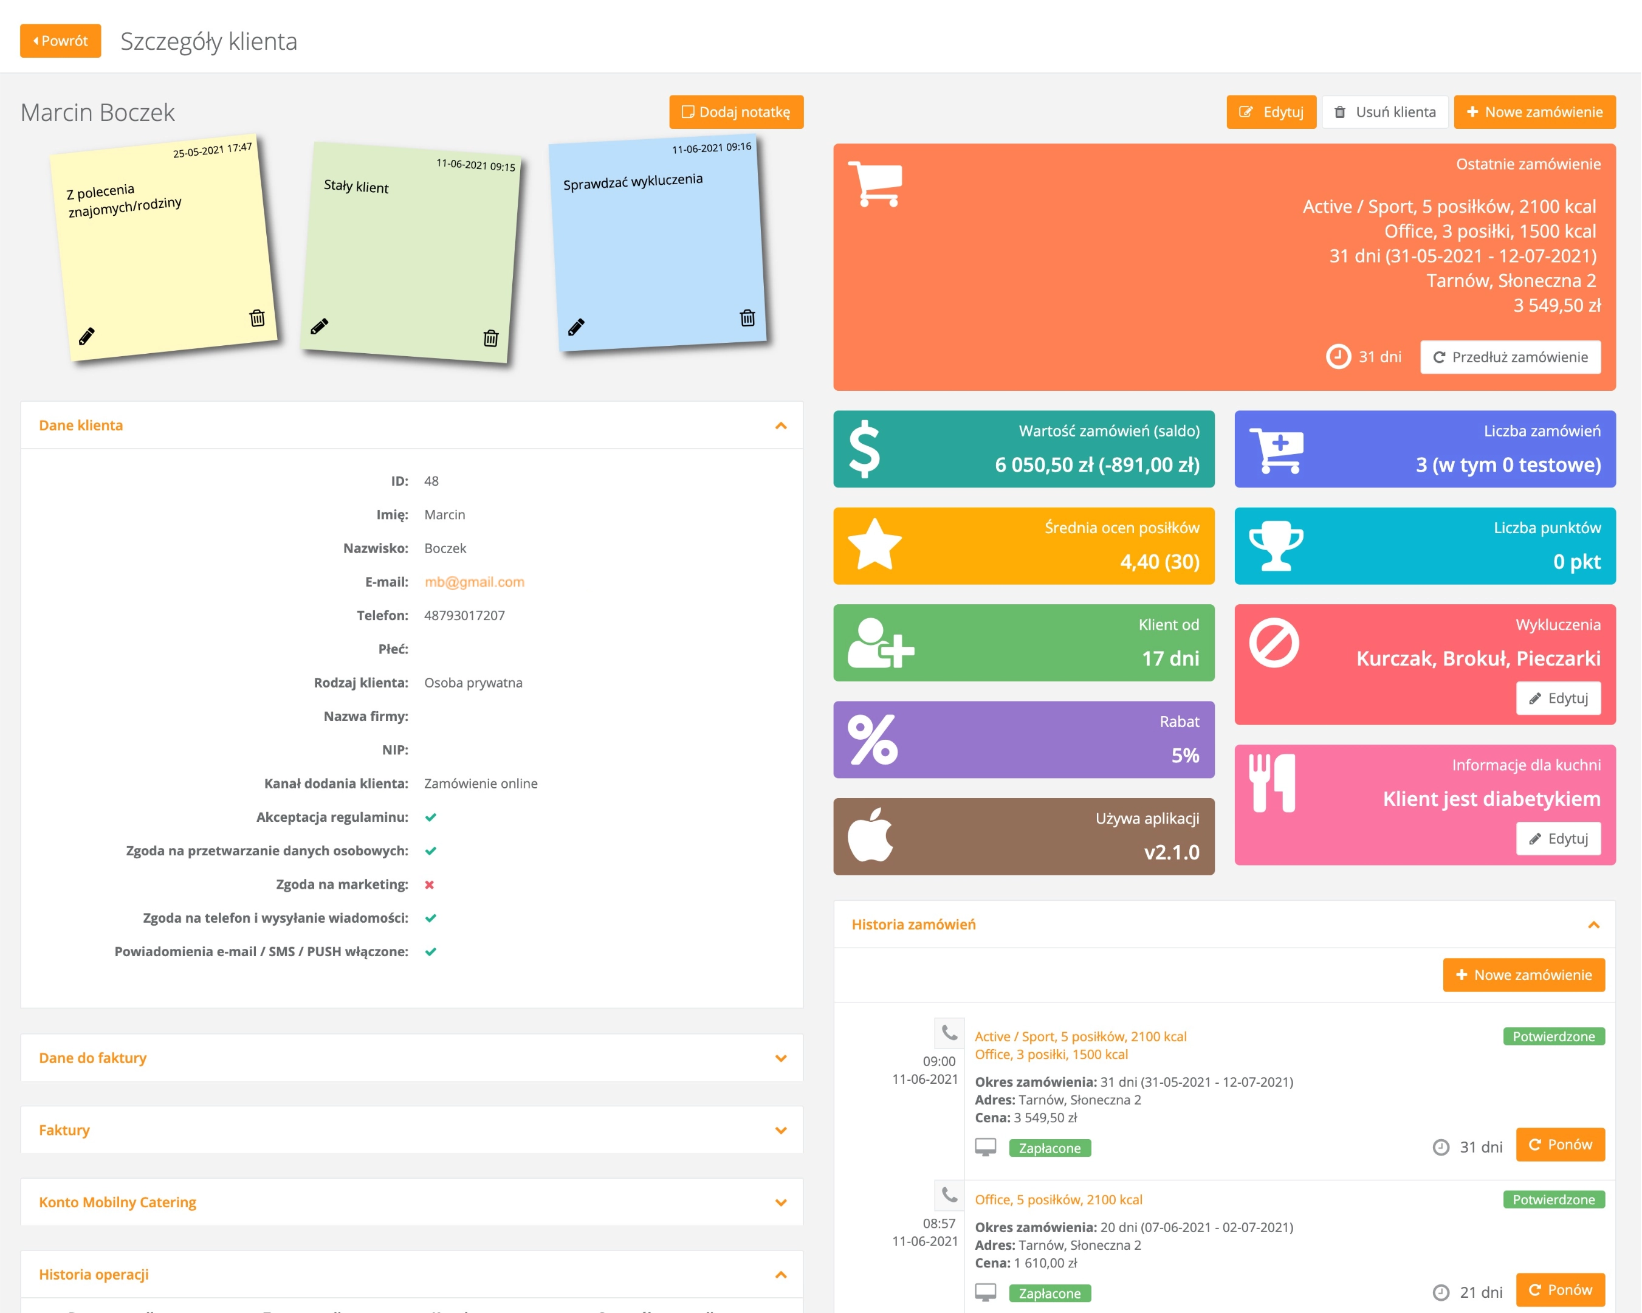Edit the blue 'Sprawdzać wykluczenia' note
This screenshot has height=1313, width=1642.
(577, 326)
